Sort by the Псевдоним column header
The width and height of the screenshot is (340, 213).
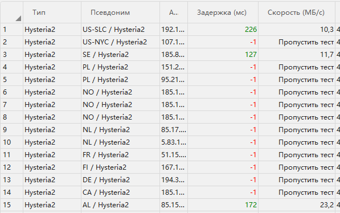point(110,13)
